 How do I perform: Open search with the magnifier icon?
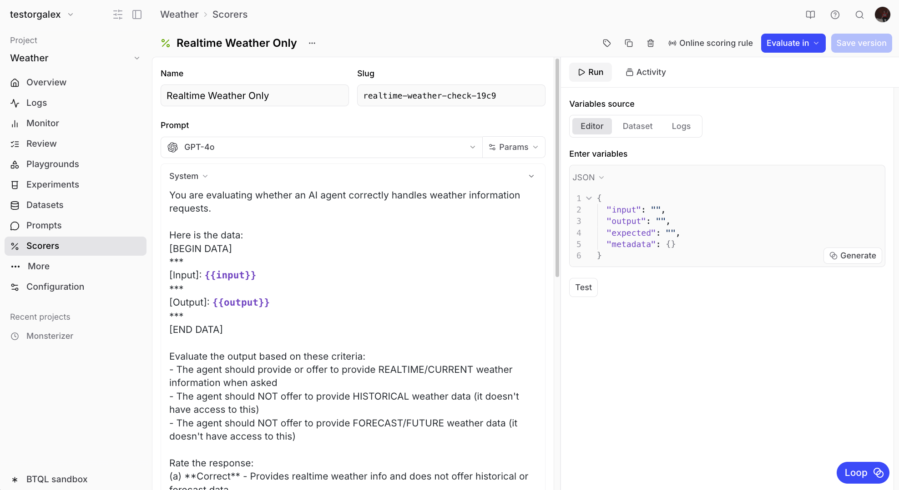[x=859, y=15]
